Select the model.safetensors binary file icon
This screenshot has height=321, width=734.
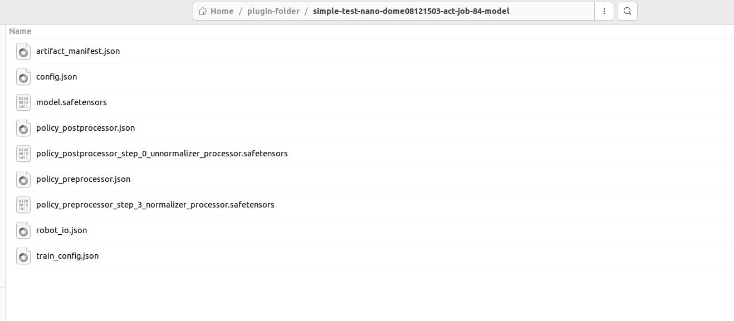(x=23, y=102)
